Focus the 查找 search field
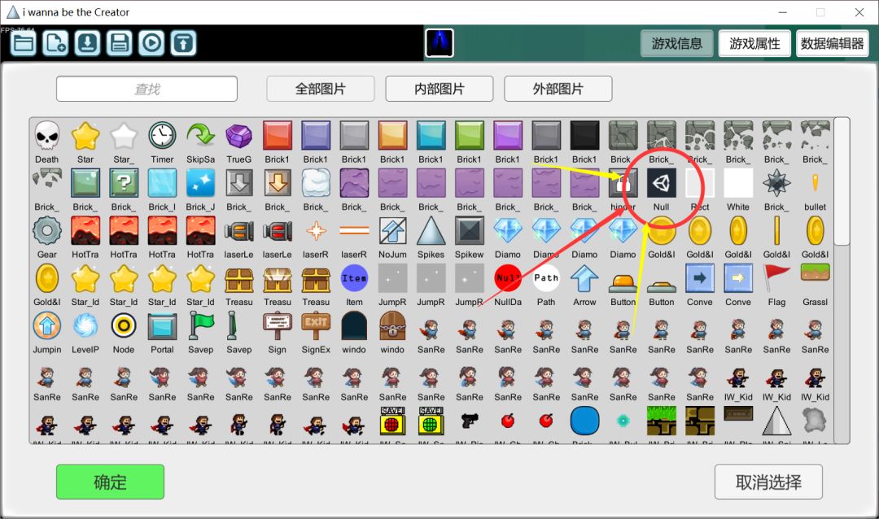879x519 pixels. click(x=146, y=89)
